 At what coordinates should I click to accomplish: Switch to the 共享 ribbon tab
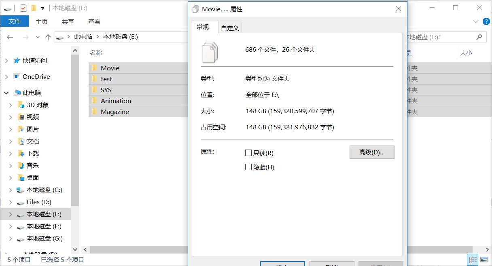pos(68,21)
